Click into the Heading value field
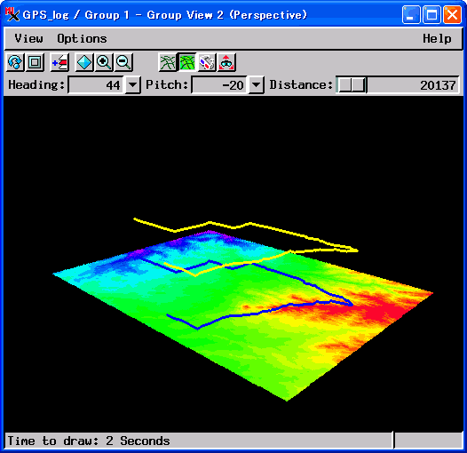Image resolution: width=467 pixels, height=453 pixels. [96, 85]
